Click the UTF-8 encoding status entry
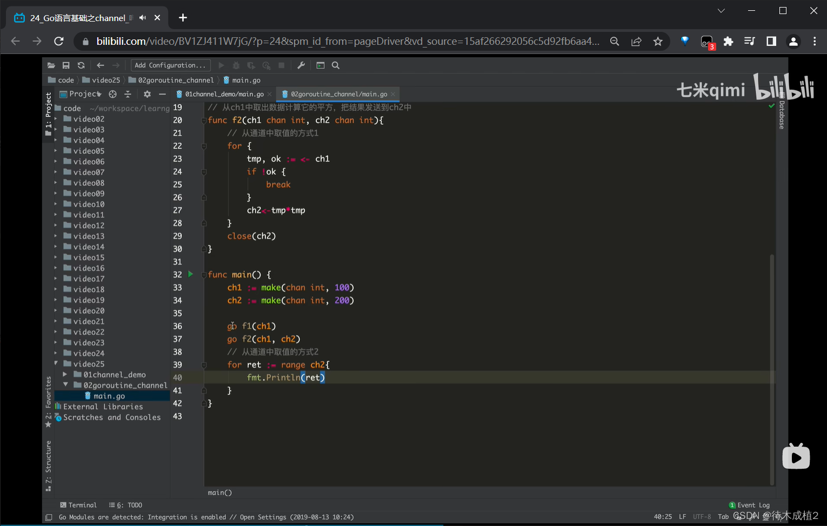 coord(702,517)
